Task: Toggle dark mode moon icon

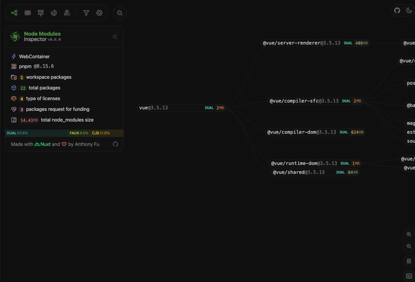Action: pos(409,11)
